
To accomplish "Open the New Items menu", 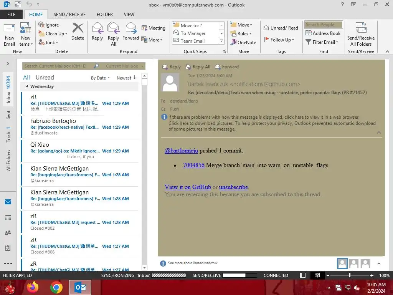I will [26, 34].
